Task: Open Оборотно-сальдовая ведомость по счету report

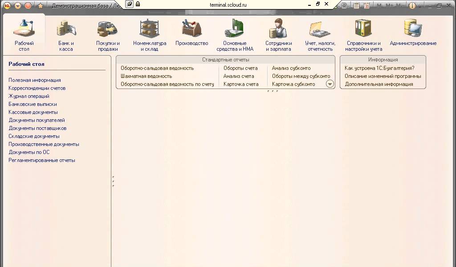Action: (x=167, y=84)
